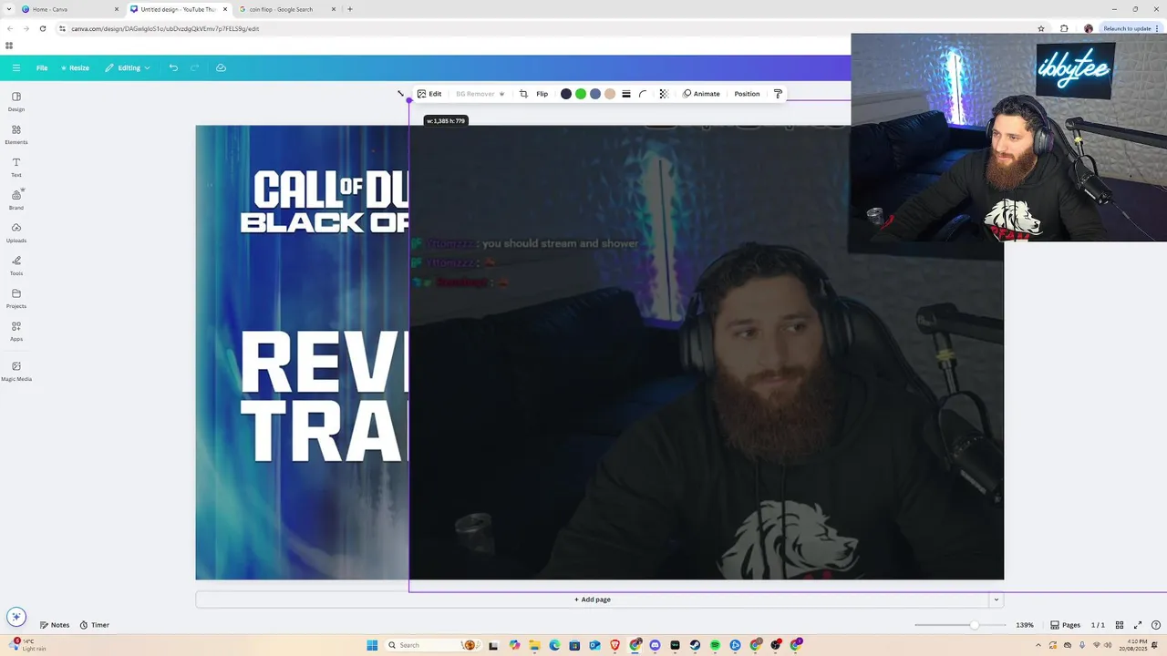Click the cloud save status icon
The height and width of the screenshot is (656, 1167).
[x=221, y=67]
